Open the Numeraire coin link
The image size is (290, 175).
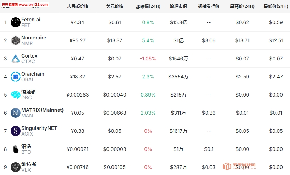point(34,38)
